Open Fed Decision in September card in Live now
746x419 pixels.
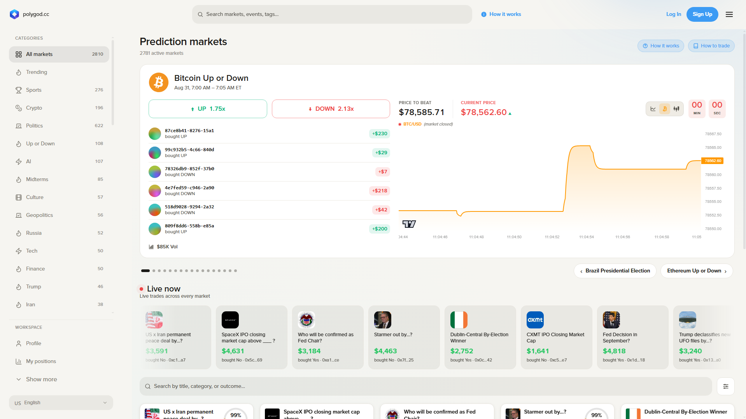pos(633,337)
